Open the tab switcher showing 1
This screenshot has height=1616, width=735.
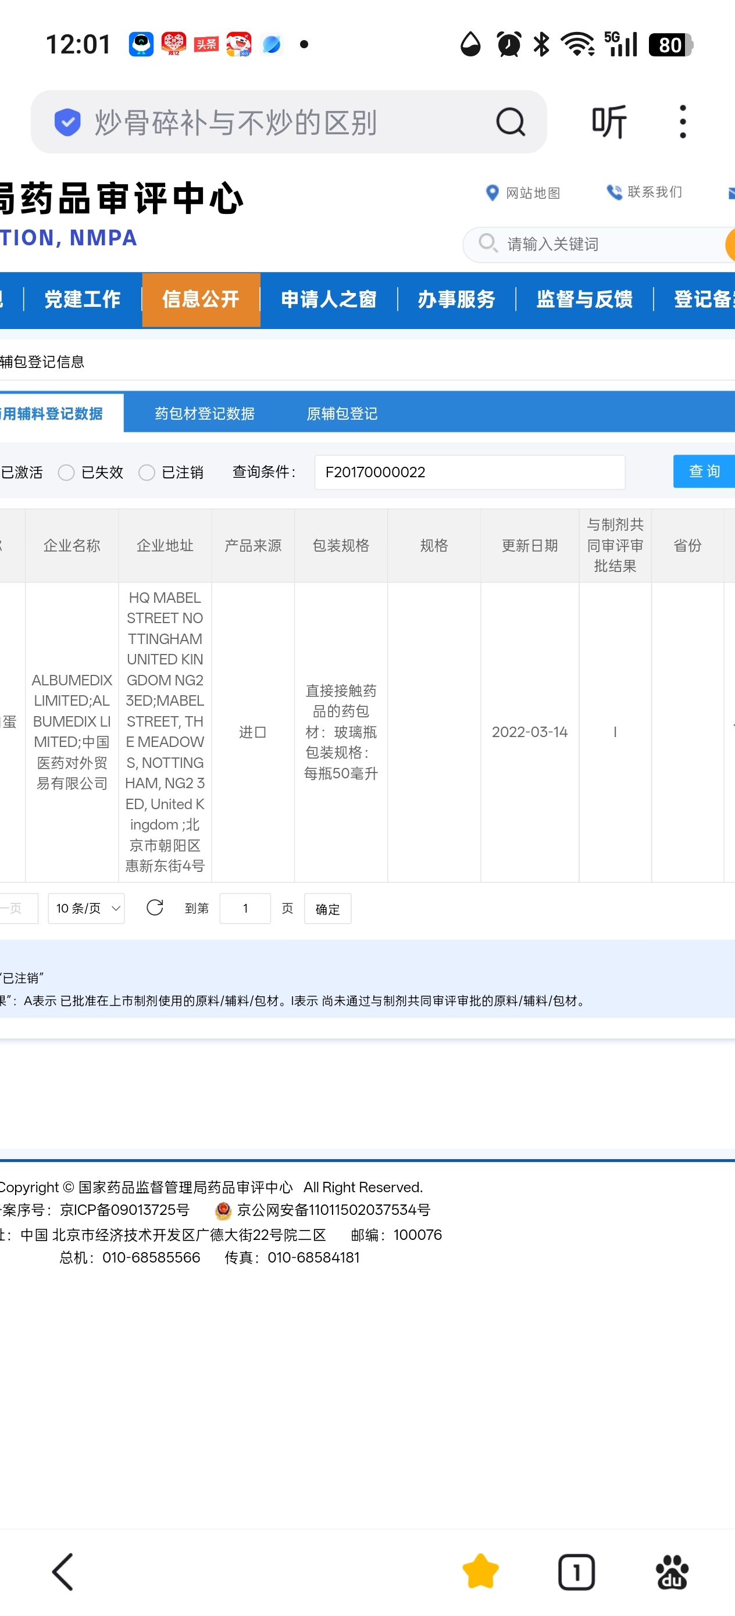point(576,1571)
